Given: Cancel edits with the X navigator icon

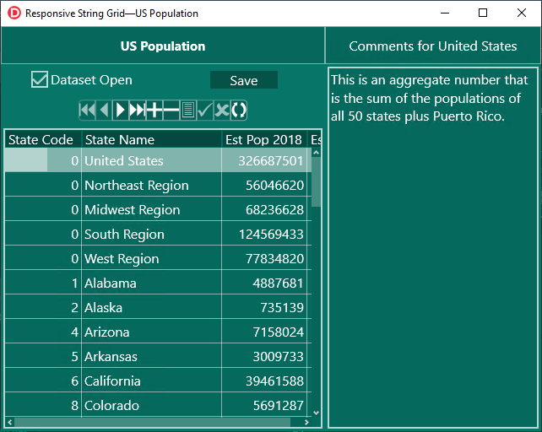Looking at the screenshot, I should point(222,110).
